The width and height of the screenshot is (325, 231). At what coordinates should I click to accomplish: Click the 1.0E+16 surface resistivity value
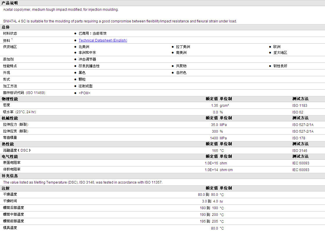[x=211, y=163]
